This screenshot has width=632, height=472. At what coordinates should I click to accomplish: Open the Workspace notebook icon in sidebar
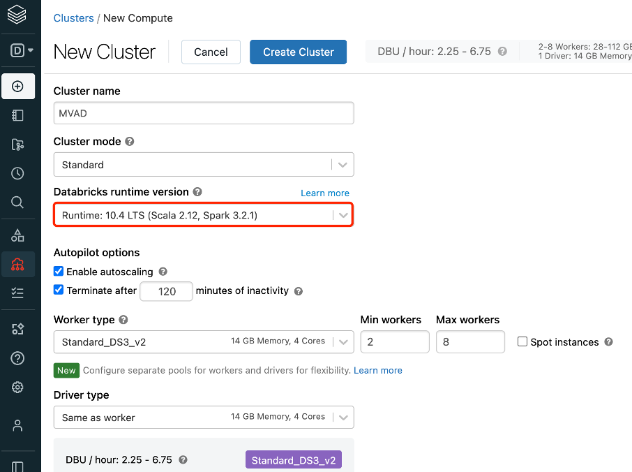17,115
